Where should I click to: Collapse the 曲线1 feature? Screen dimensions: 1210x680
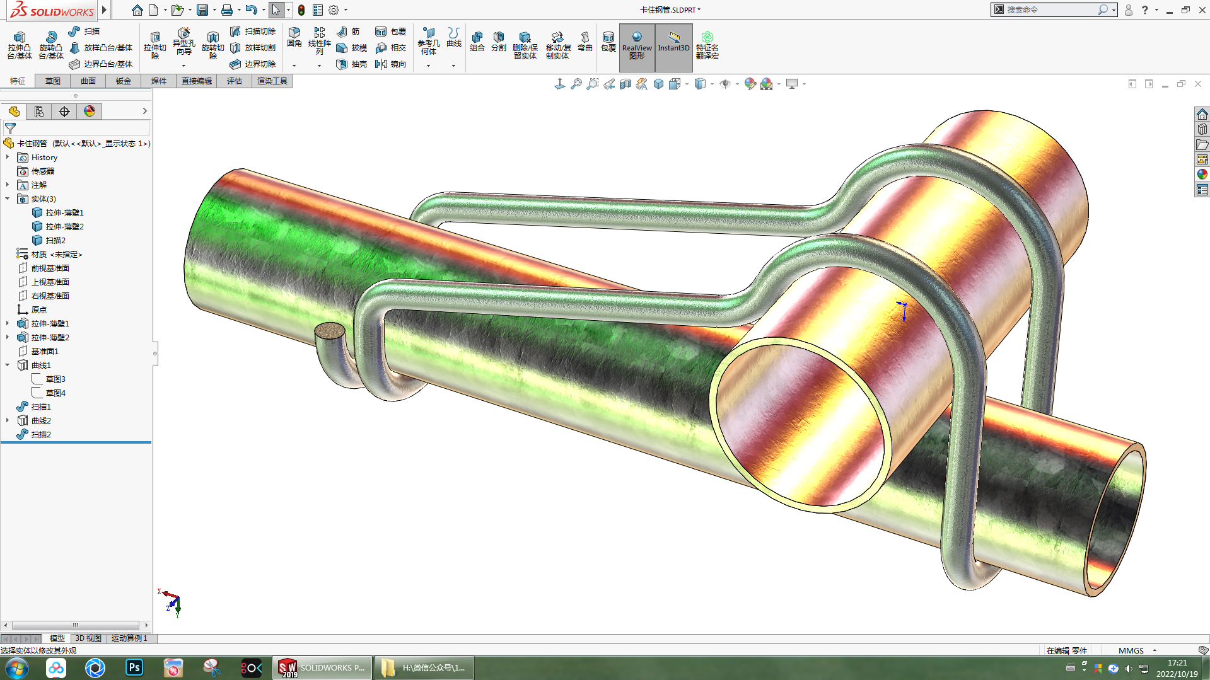point(8,365)
